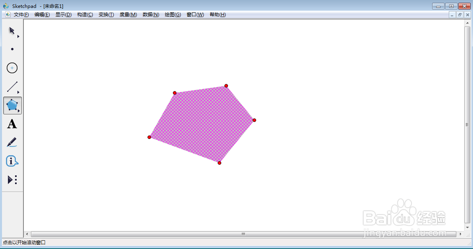Minimize the inner document window
The image size is (473, 249).
click(x=452, y=15)
